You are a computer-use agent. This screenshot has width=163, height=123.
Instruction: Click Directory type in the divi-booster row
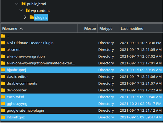[x=106, y=90]
